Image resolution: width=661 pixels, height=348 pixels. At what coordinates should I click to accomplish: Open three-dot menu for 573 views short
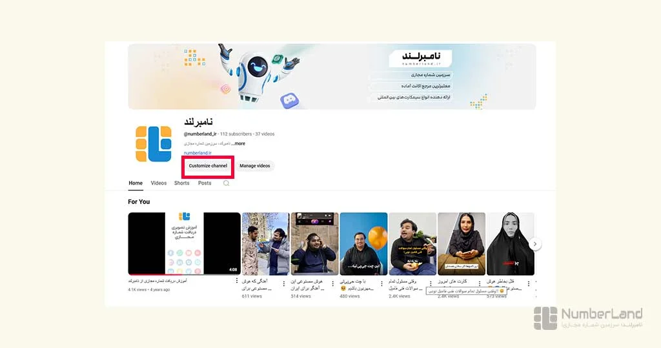coord(529,283)
